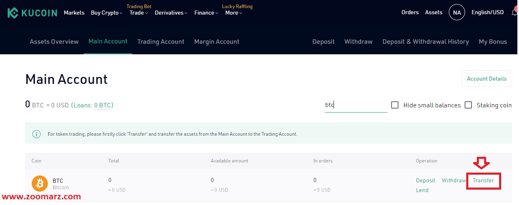Click the NA account avatar

(457, 13)
